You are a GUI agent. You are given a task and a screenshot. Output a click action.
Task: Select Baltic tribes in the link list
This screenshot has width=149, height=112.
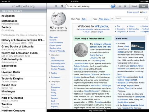point(23,67)
